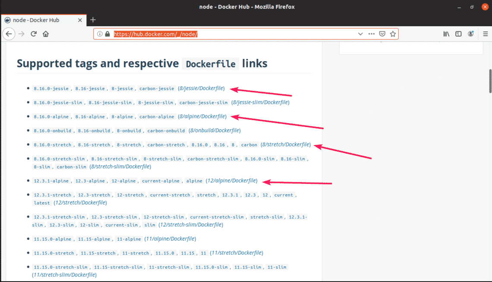Viewport: 492px width, 282px height.
Task: Open page actions three-dot menu
Action: [x=371, y=34]
